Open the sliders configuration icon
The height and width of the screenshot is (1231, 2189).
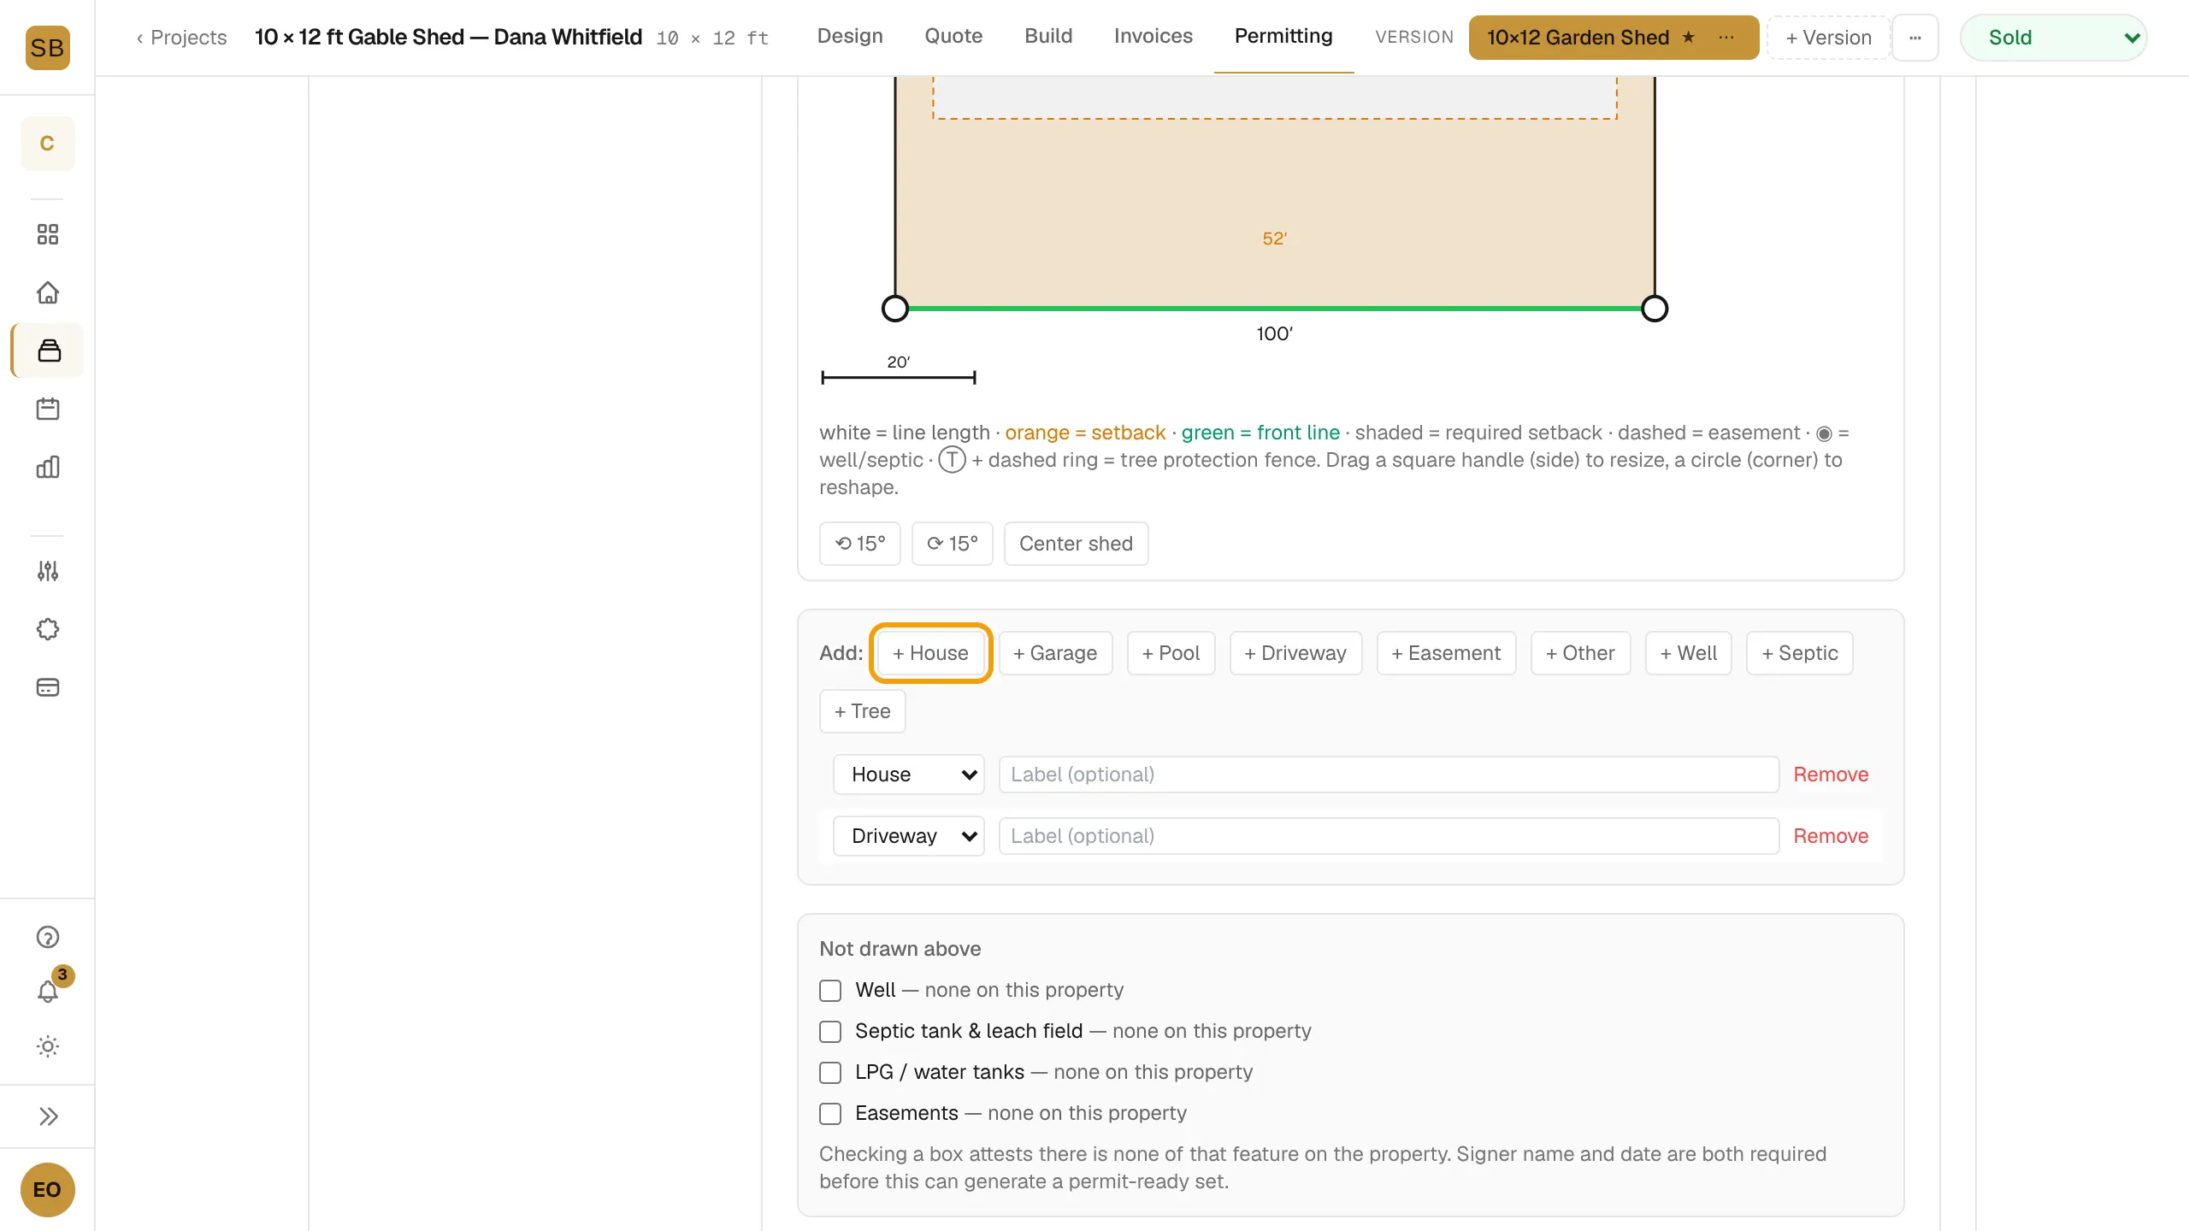tap(48, 571)
